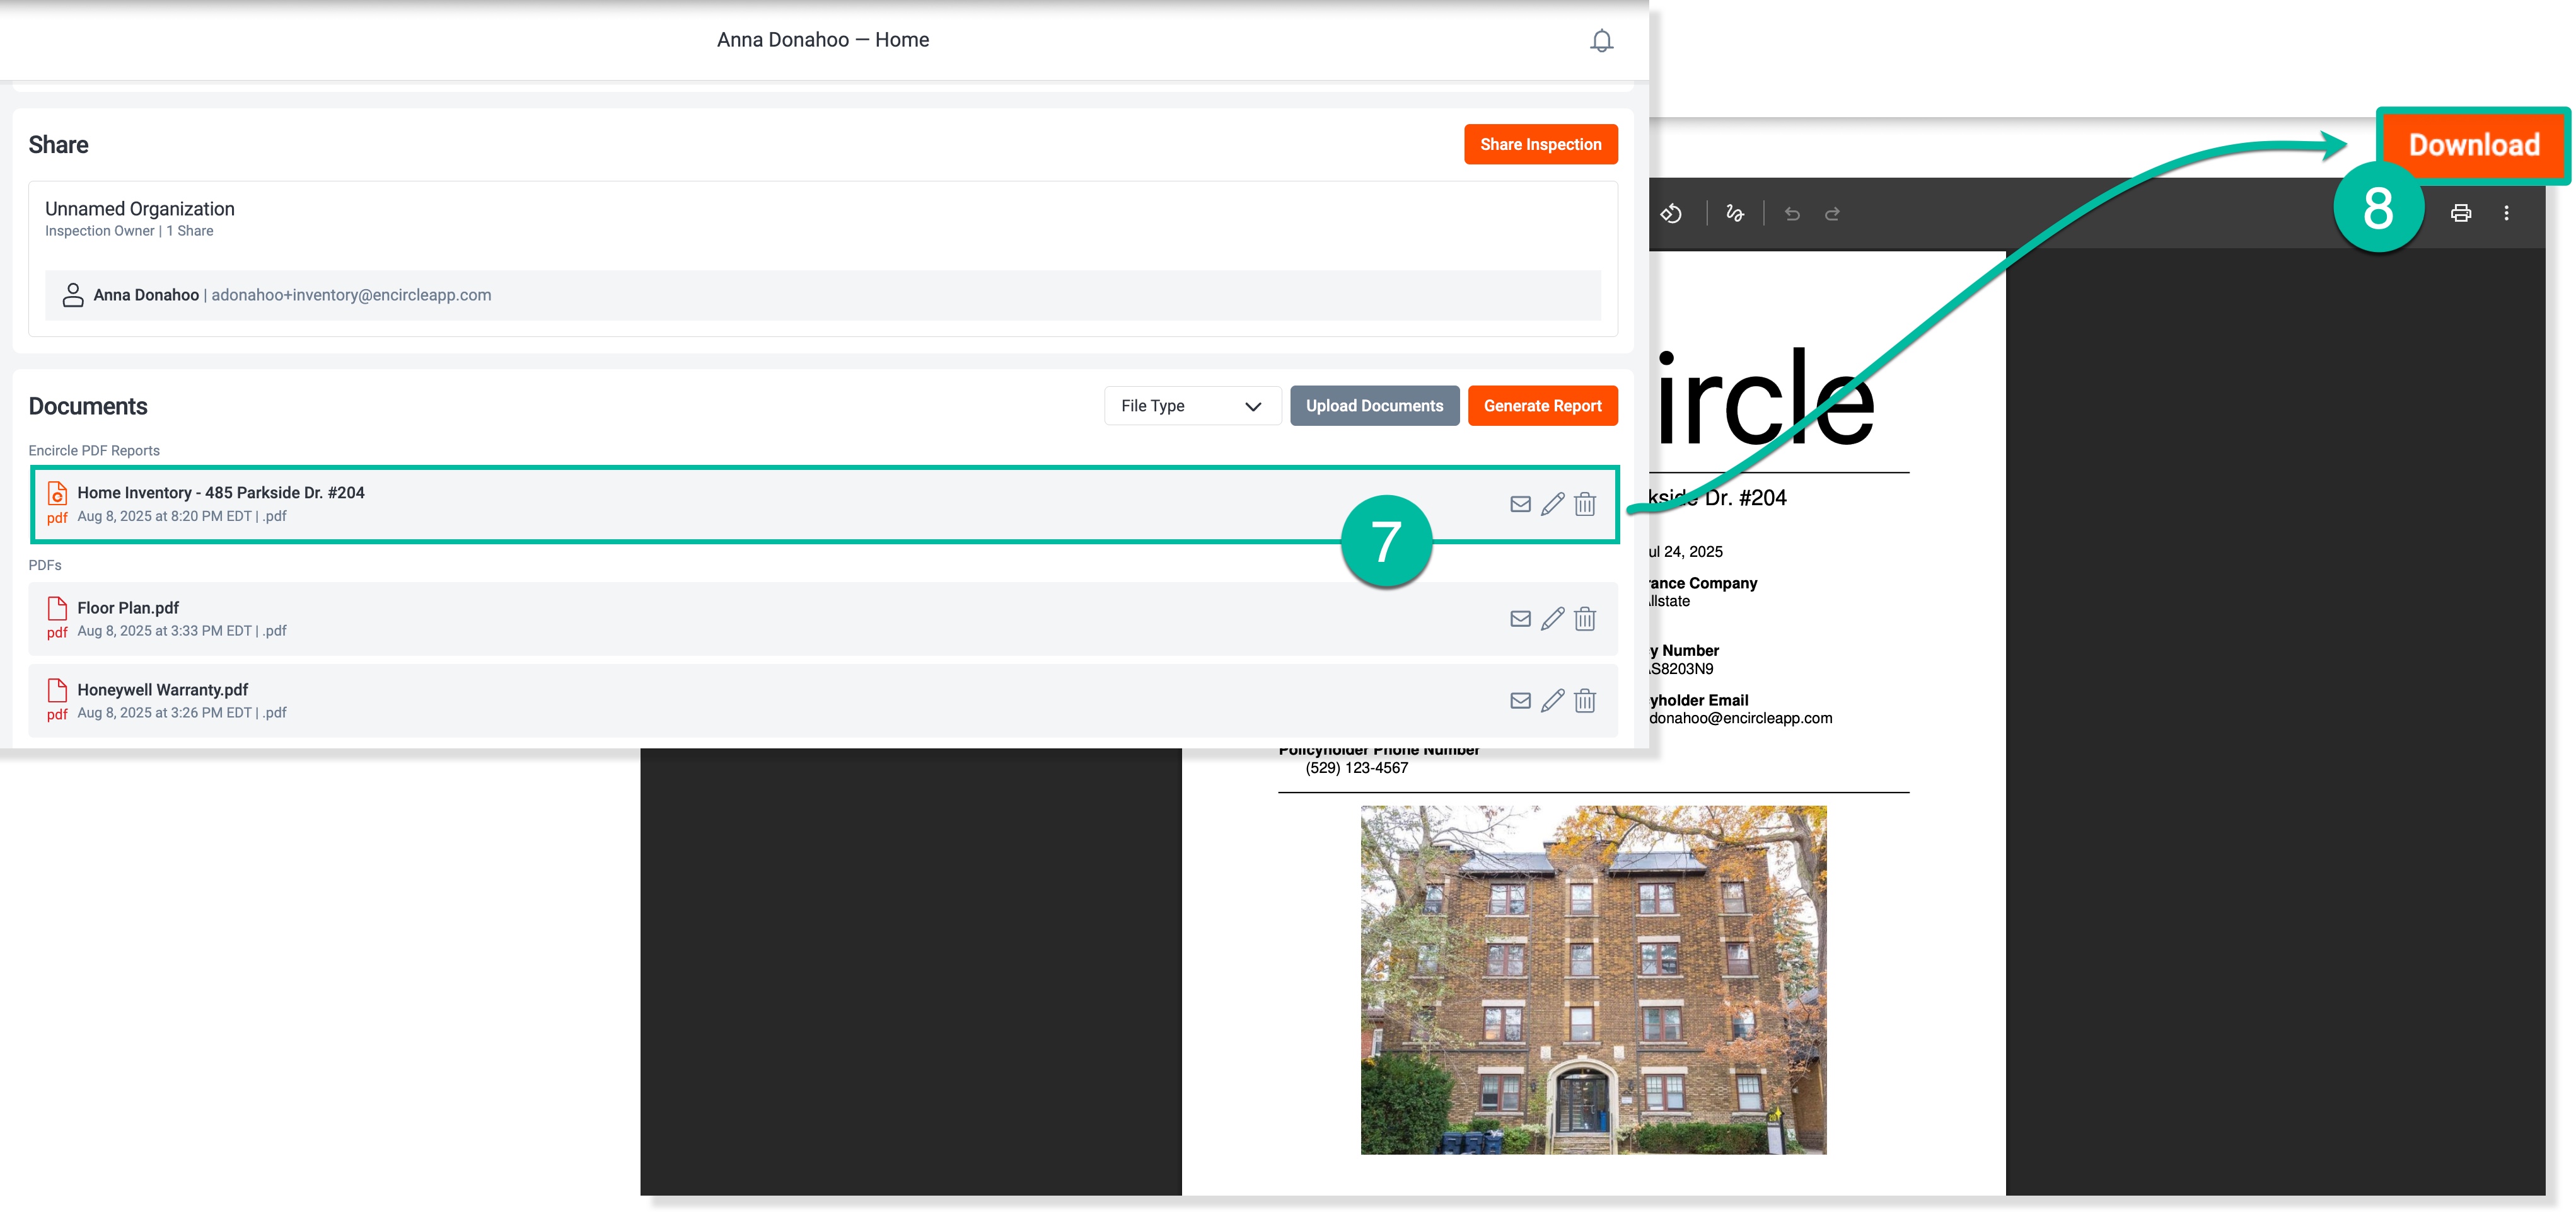Delete the Honeywell Warranty.pdf file
This screenshot has width=2576, height=1212.
point(1585,701)
